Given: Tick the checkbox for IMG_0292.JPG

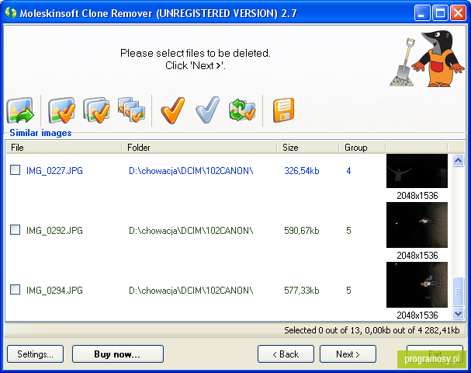Looking at the screenshot, I should [15, 230].
